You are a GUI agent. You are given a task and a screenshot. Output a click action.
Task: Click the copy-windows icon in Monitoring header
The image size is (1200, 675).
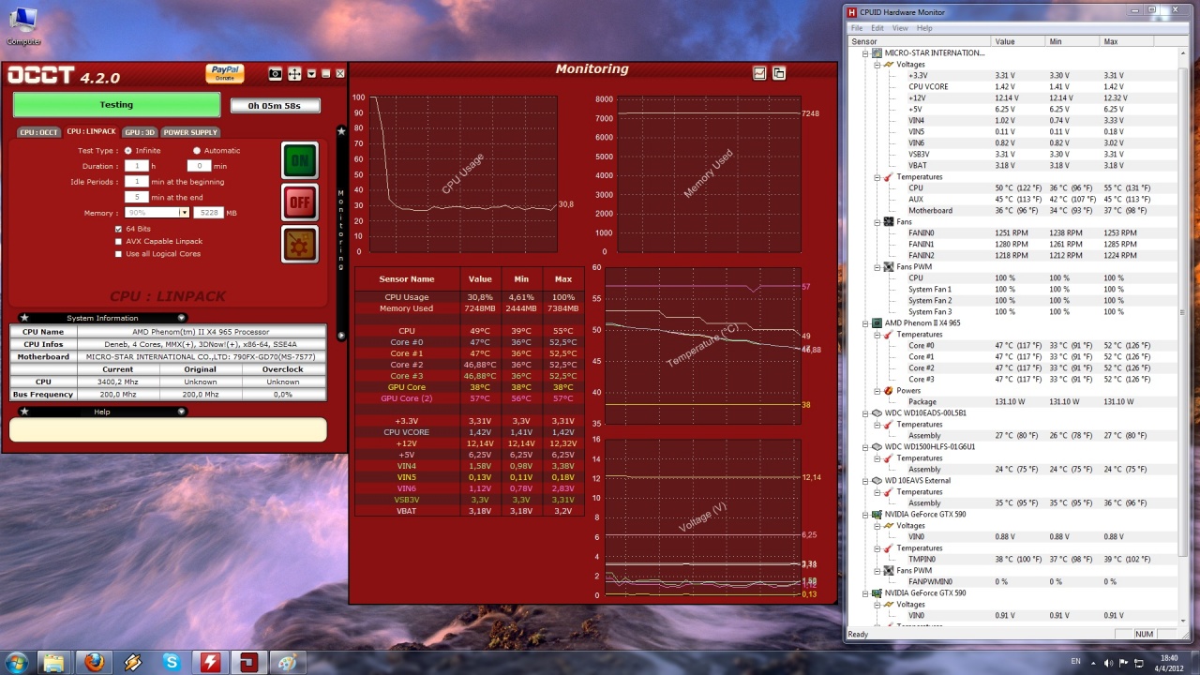[779, 73]
